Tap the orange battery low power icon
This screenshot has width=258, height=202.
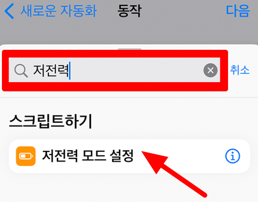tap(26, 156)
